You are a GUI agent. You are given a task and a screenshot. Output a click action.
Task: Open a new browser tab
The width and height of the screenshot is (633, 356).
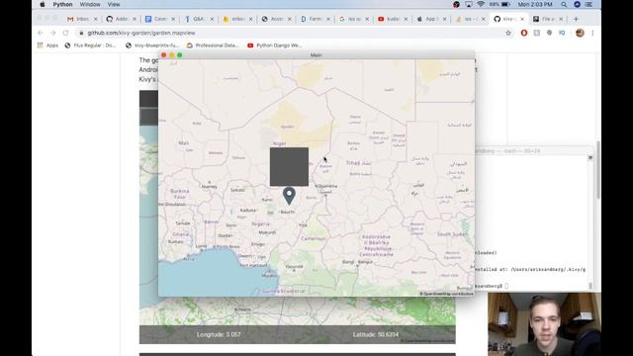(576, 19)
